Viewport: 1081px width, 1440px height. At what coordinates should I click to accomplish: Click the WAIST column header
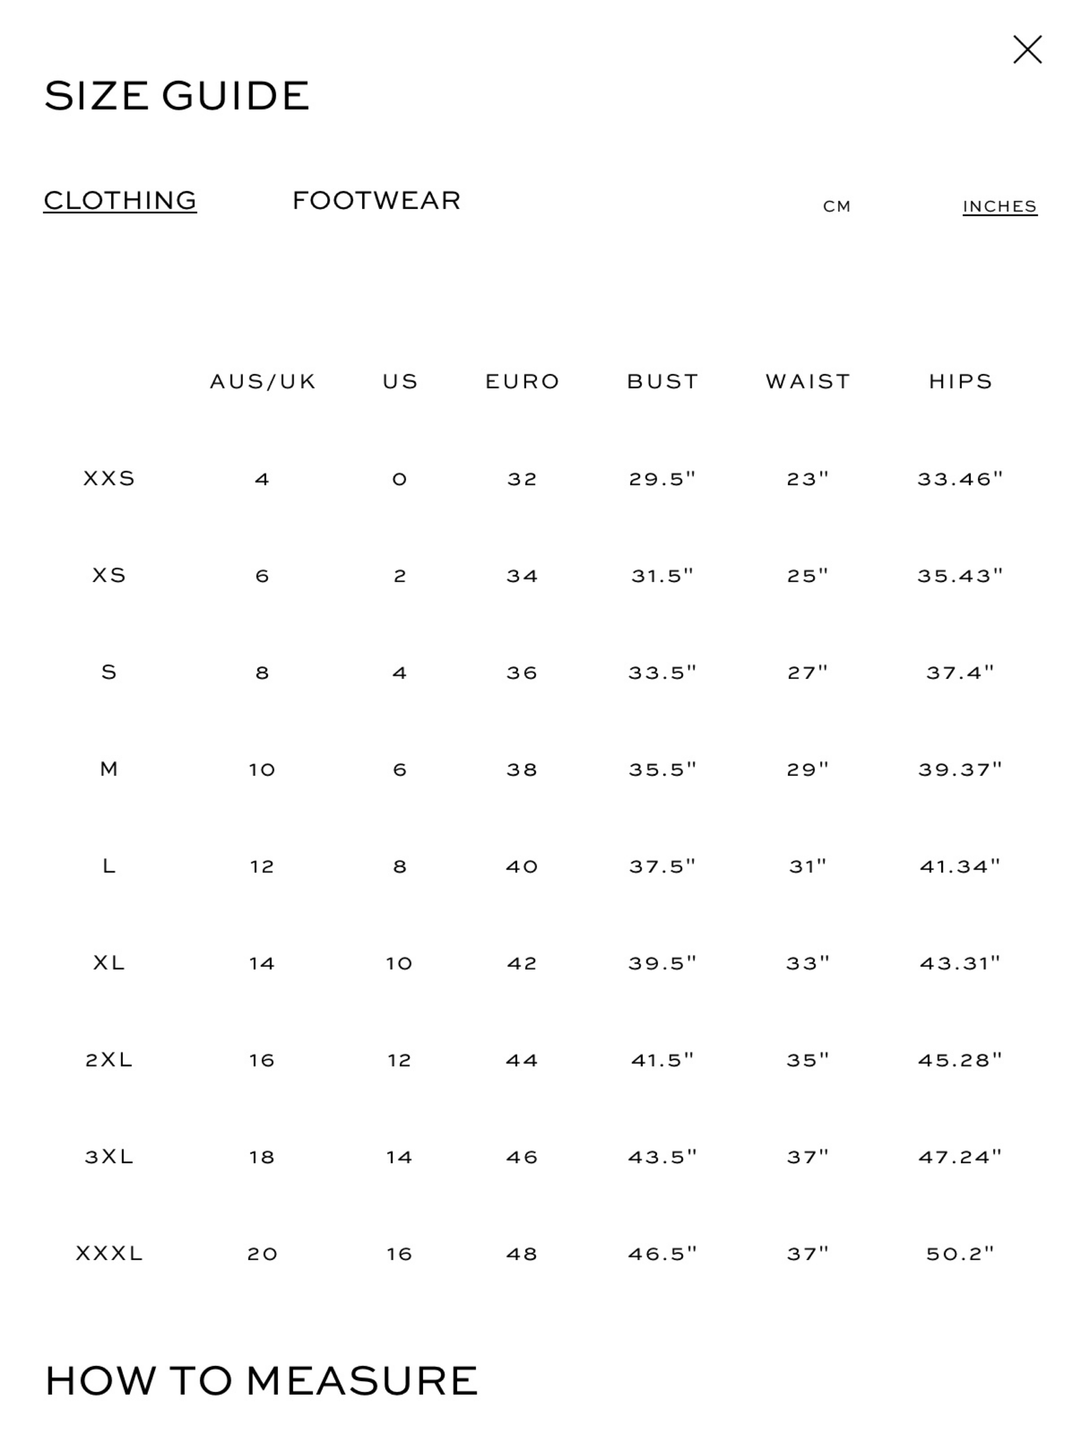point(808,382)
